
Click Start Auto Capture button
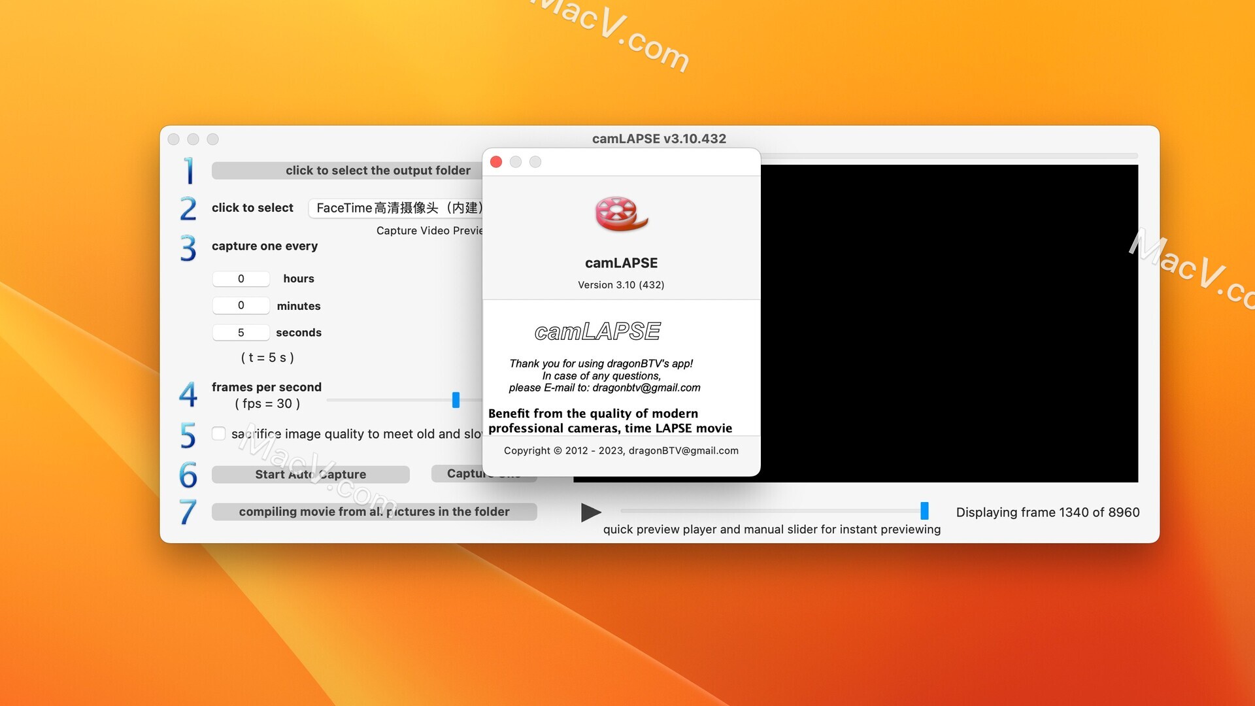(x=310, y=475)
